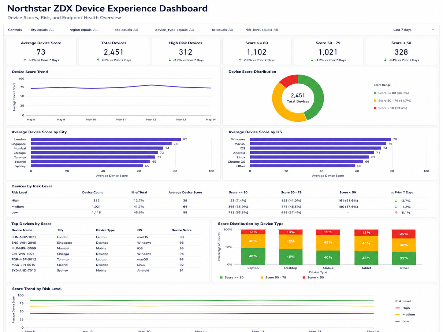Click the Windows bar in OS chart
Viewport: 443px width, 332px height.
[320, 139]
